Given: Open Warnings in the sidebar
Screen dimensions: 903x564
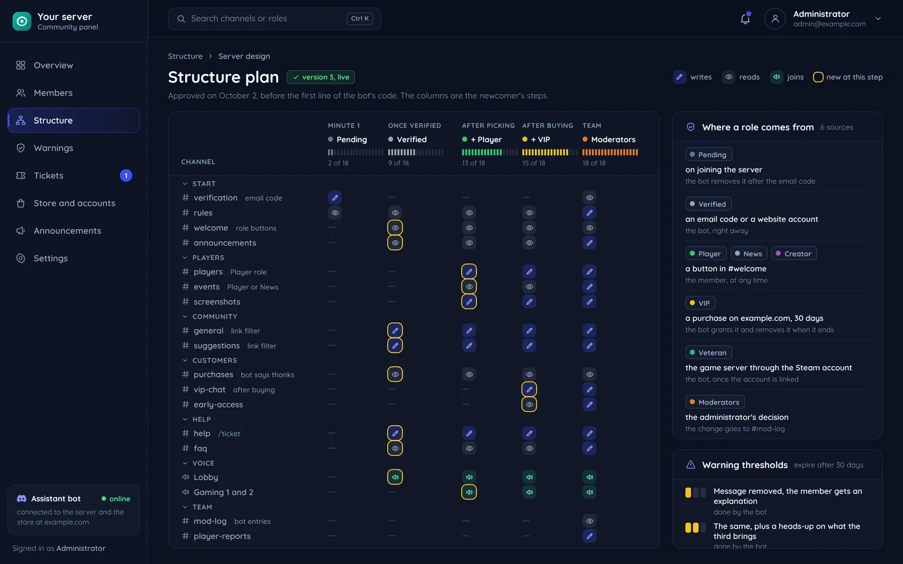Looking at the screenshot, I should click(73, 148).
